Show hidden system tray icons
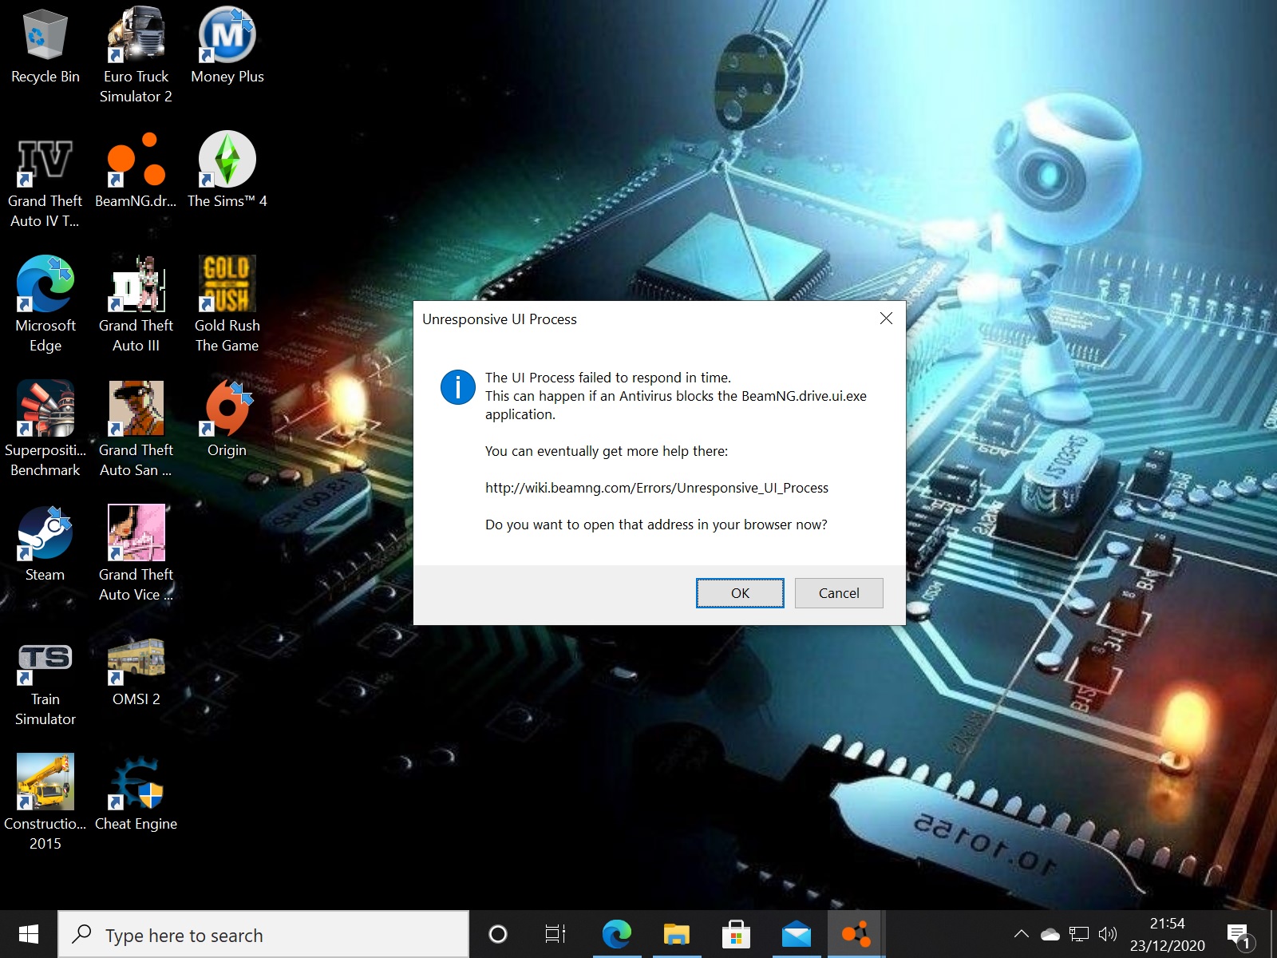 1021,934
